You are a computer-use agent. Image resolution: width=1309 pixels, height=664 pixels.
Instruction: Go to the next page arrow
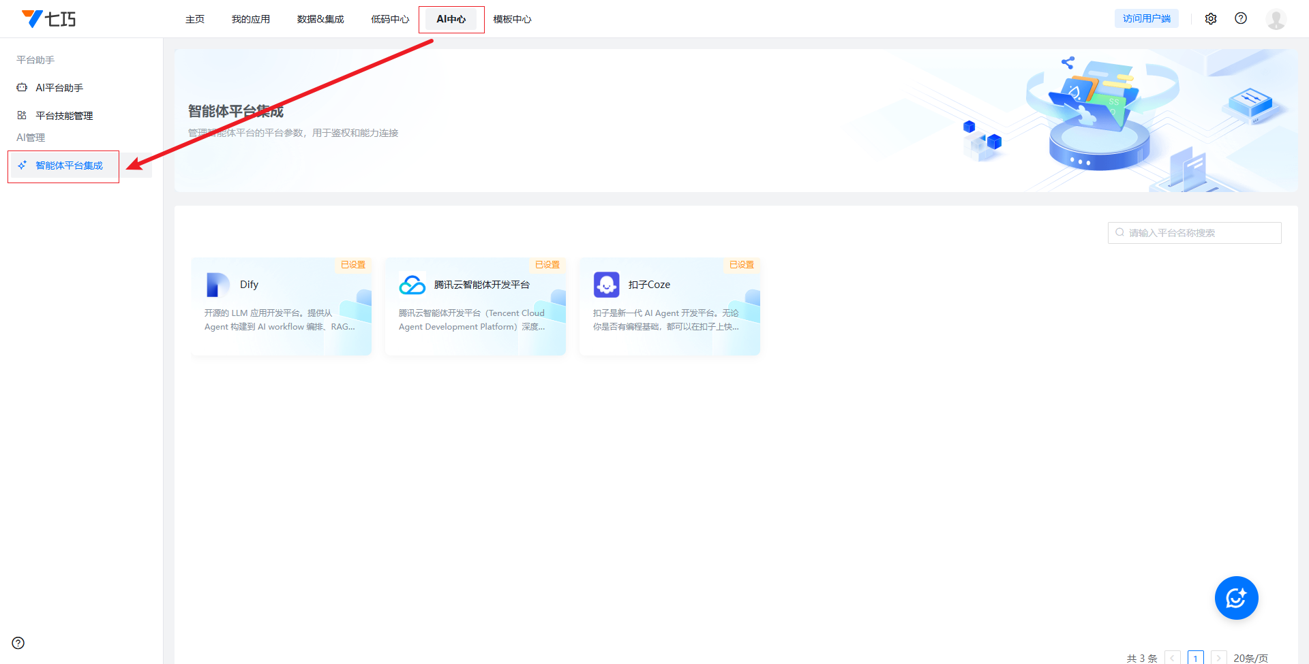click(x=1219, y=658)
